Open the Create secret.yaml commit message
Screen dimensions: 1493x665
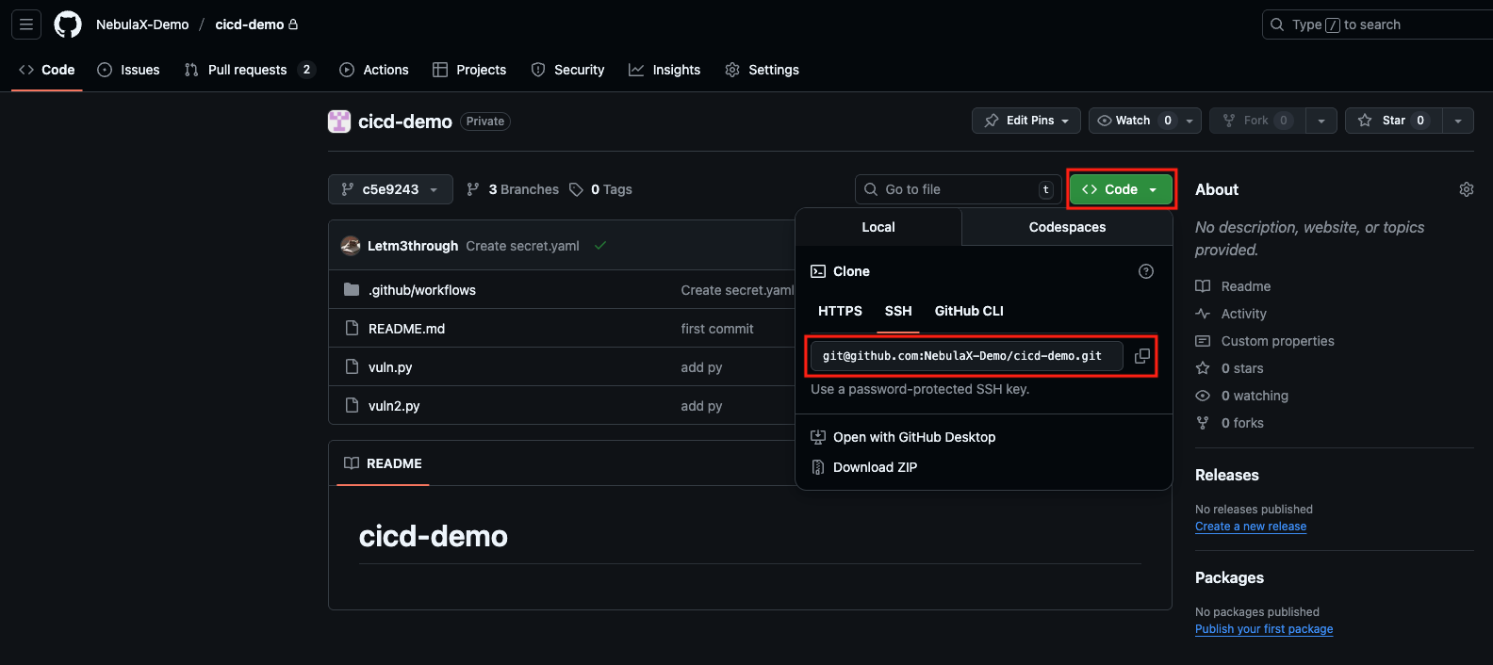[x=522, y=246]
